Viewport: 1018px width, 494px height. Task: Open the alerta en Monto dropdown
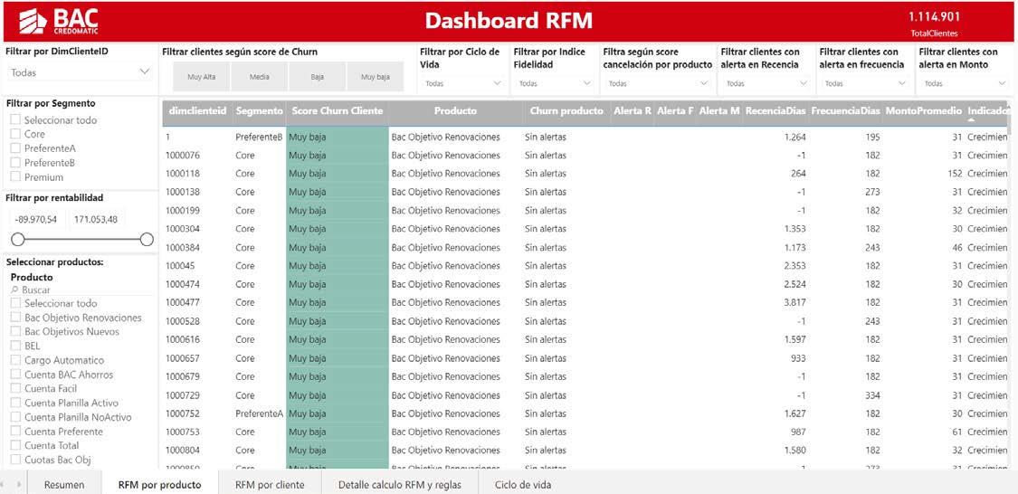[964, 83]
